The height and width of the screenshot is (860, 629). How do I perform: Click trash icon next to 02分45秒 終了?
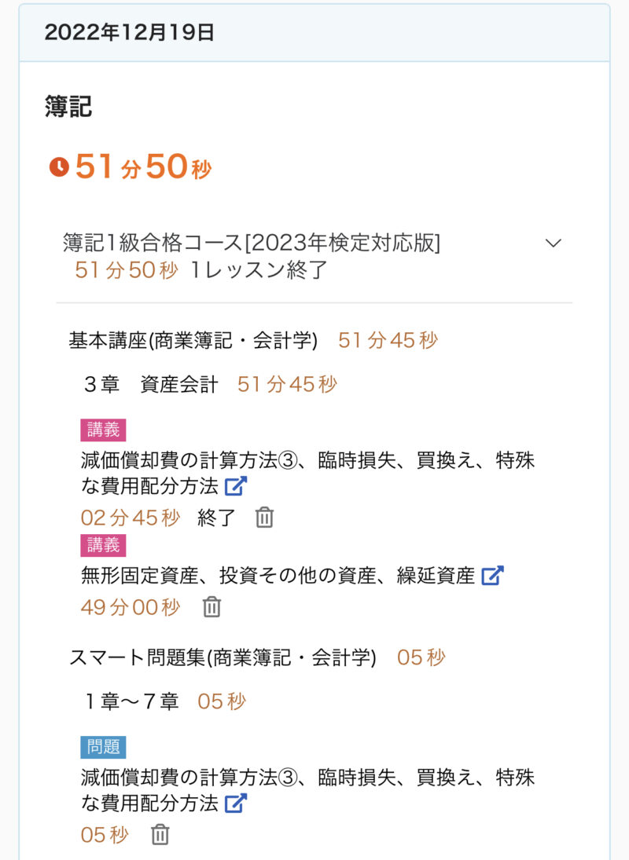(264, 518)
